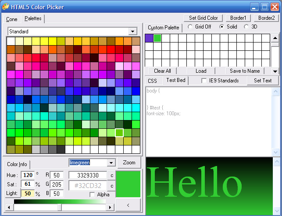282x216 pixels.
Task: Pick the light gray swatch in bottom row
Action: coord(36,149)
